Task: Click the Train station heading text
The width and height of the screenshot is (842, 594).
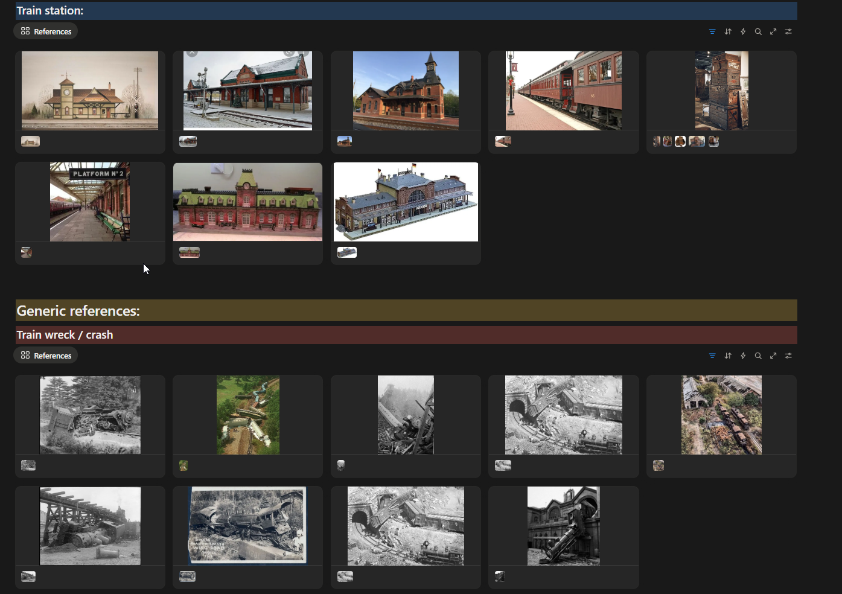Action: pos(50,11)
